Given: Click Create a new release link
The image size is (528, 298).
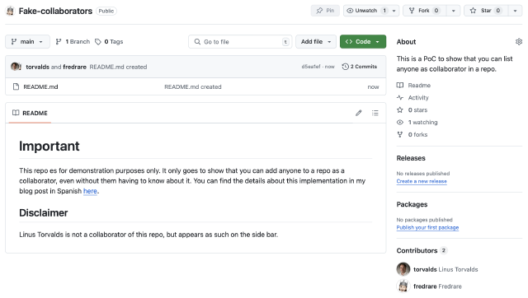Looking at the screenshot, I should (422, 181).
